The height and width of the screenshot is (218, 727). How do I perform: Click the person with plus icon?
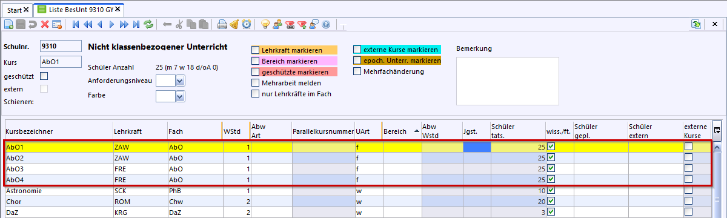(x=277, y=25)
